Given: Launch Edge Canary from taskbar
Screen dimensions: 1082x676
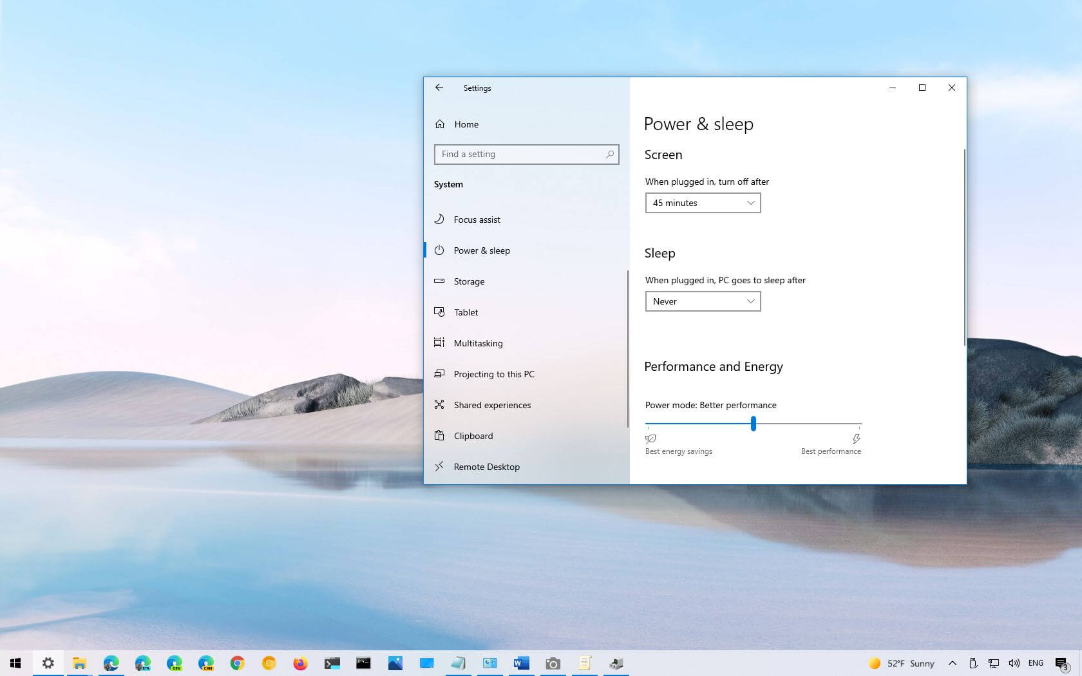Looking at the screenshot, I should coord(205,663).
